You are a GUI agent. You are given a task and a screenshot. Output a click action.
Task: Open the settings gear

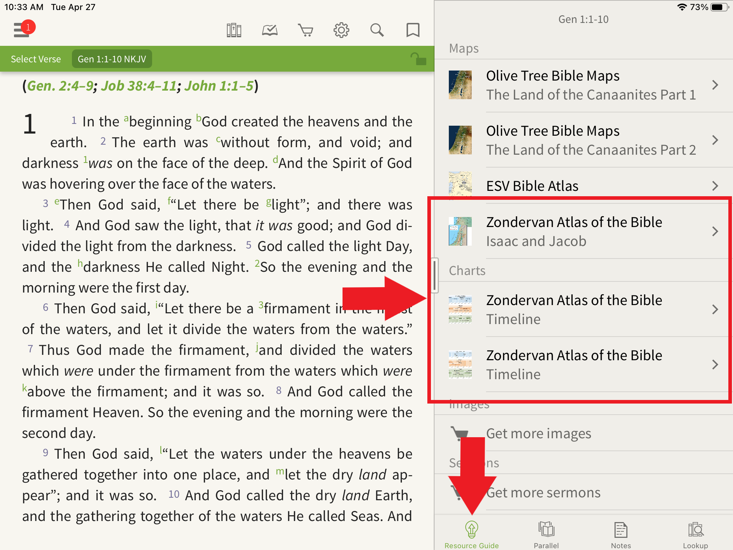[x=341, y=30]
